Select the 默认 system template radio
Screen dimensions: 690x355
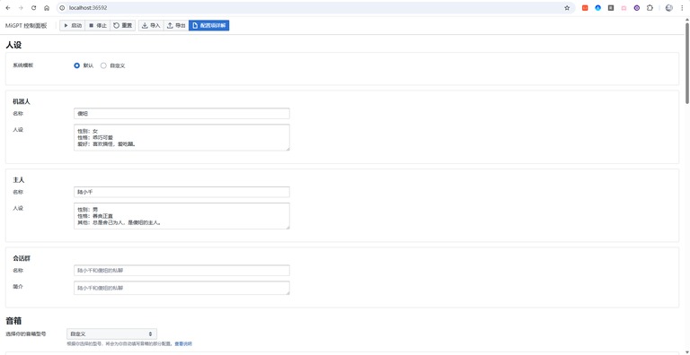point(77,65)
